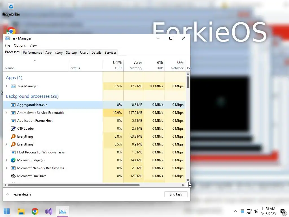Click the CTF Loader pen icon
Viewport: 289px width, 217px height.
point(13,129)
